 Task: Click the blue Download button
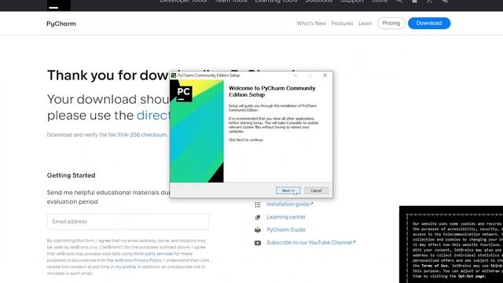click(x=429, y=23)
